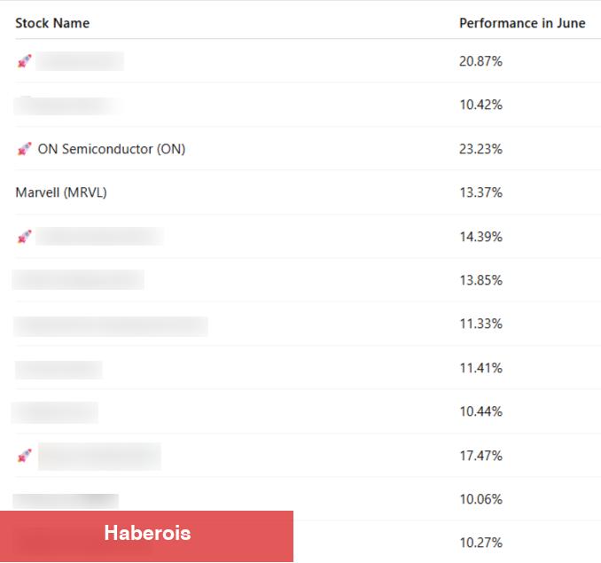The image size is (601, 563).
Task: Select the 13.37% performance value for Marvell
Action: 480,192
